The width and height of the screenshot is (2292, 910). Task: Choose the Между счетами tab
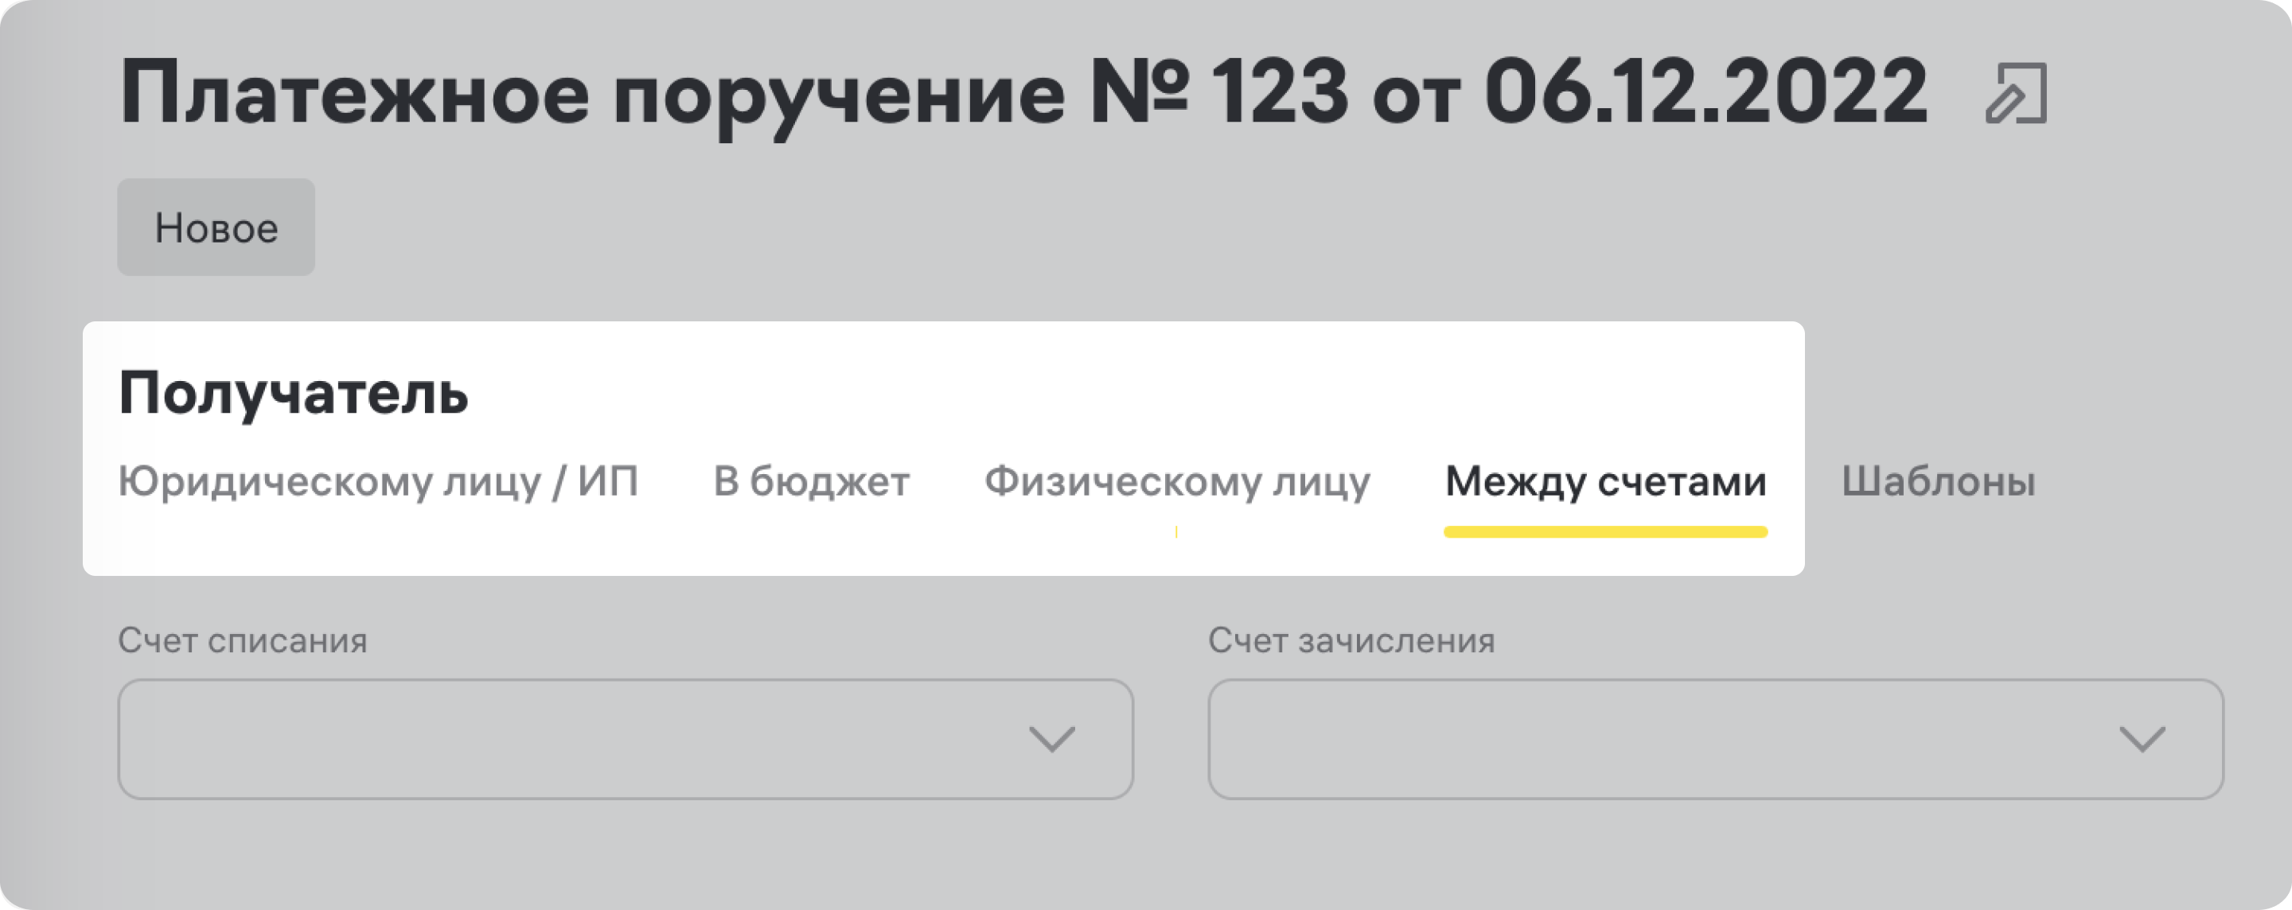coord(1605,482)
